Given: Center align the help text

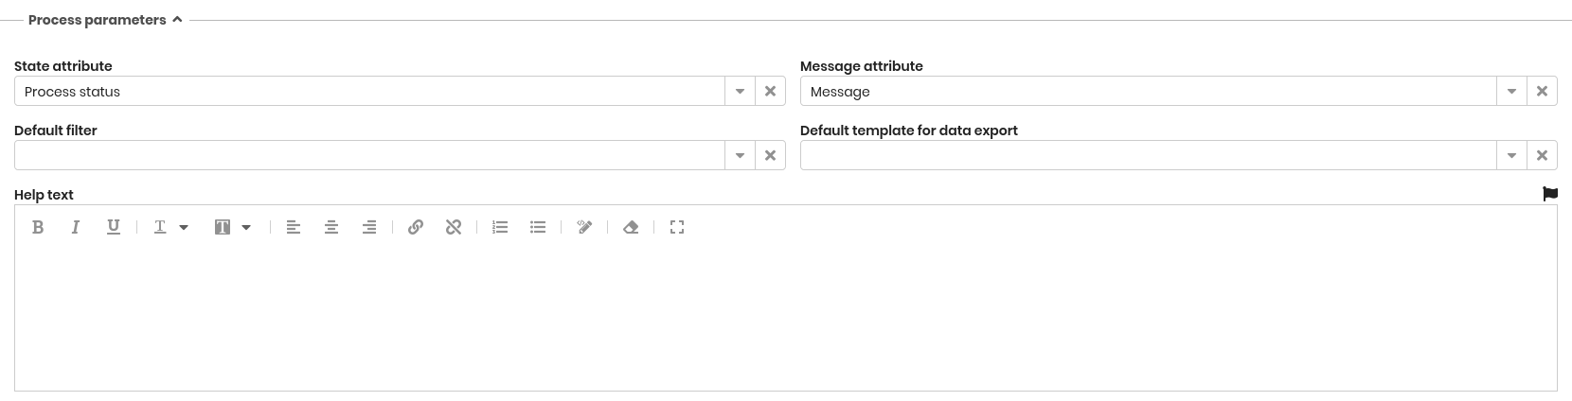Looking at the screenshot, I should [331, 227].
